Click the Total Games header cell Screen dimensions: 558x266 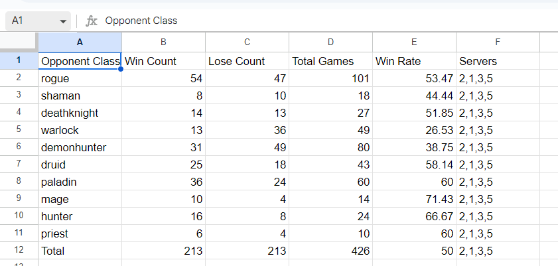pyautogui.click(x=330, y=61)
